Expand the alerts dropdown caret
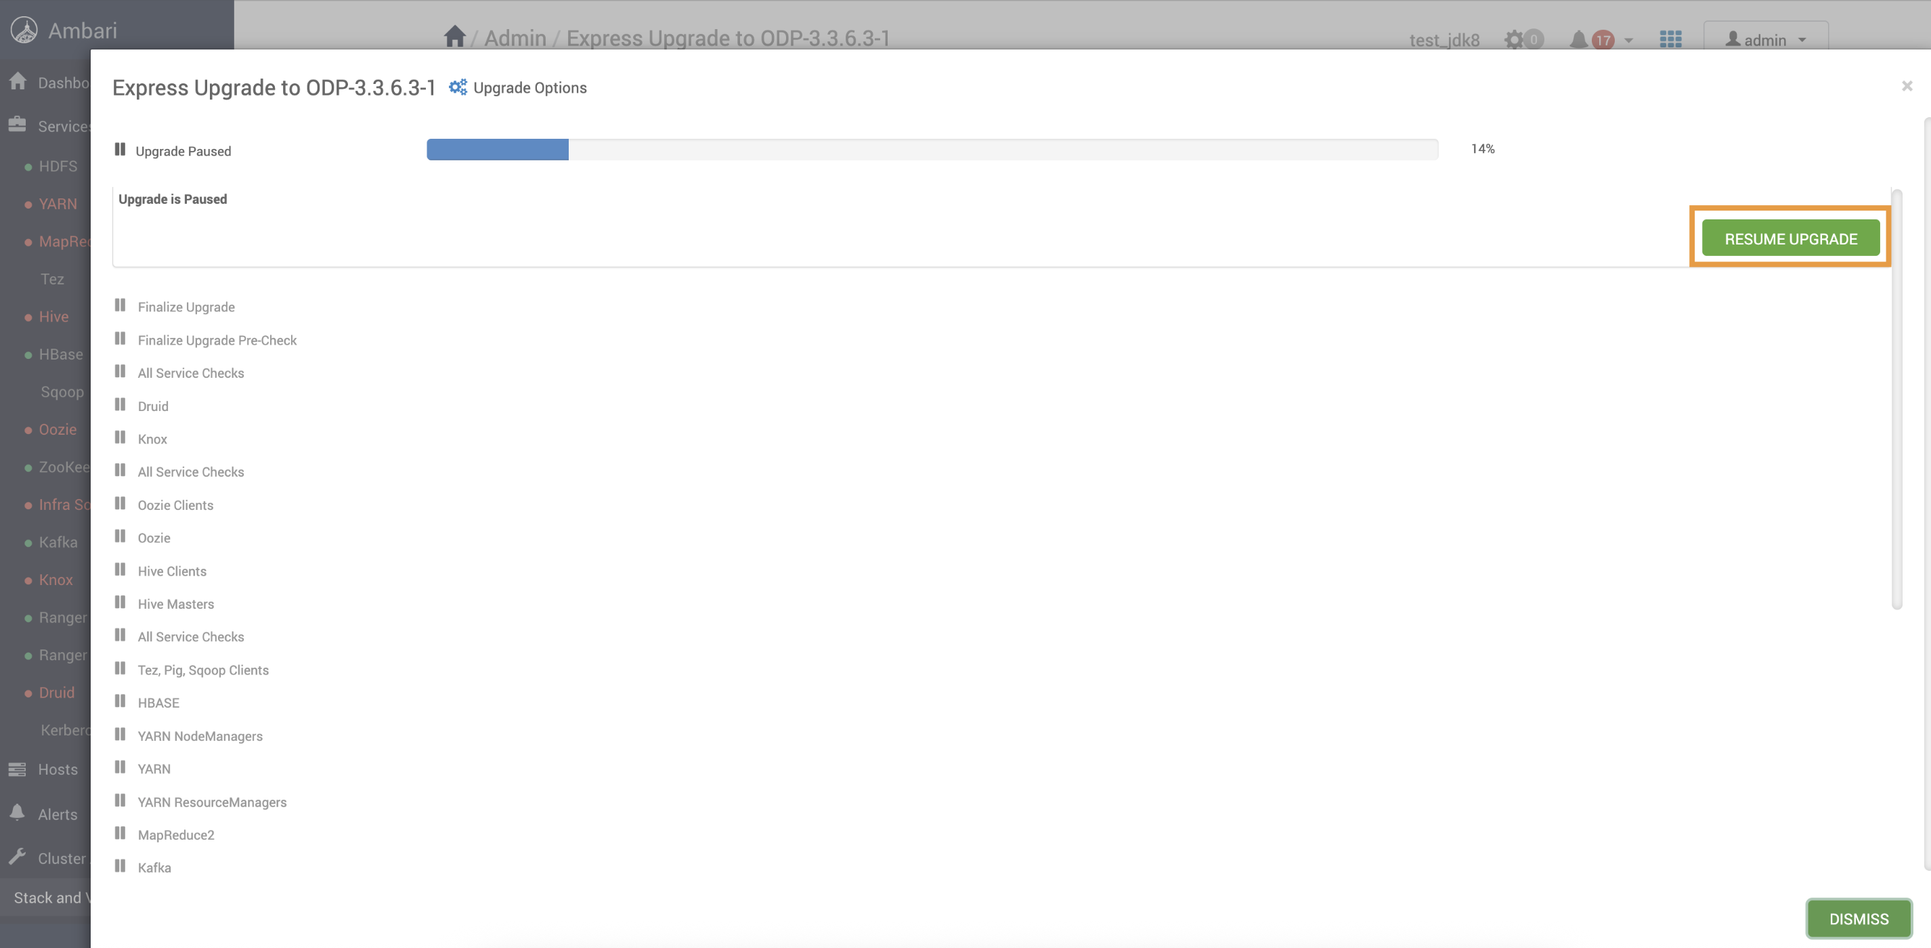Image resolution: width=1931 pixels, height=948 pixels. coord(1628,41)
